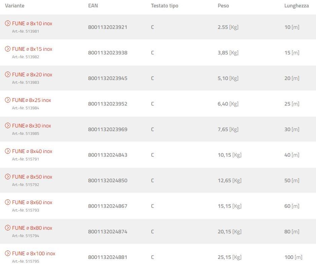Click the circled arrow icon beside FUNE 8x15 inox
Viewport: 316px width, 264px height.
[x=8, y=49]
